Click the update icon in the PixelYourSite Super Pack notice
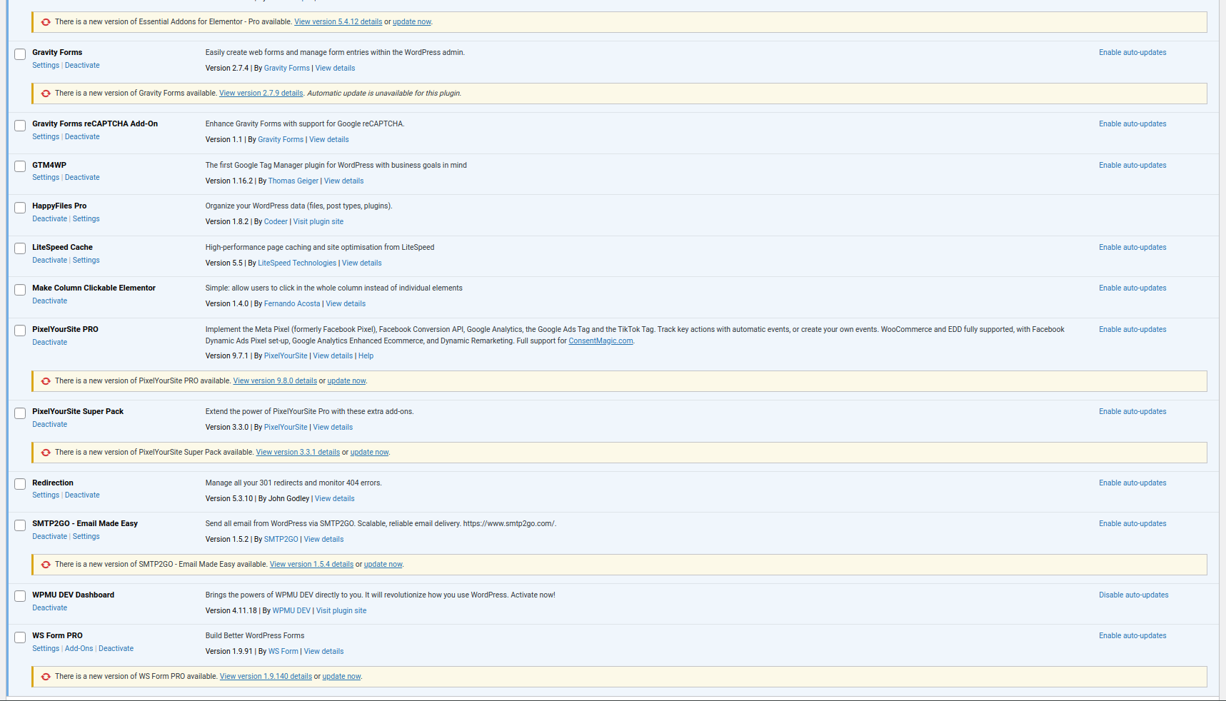Screen dimensions: 1226x701 click(46, 453)
